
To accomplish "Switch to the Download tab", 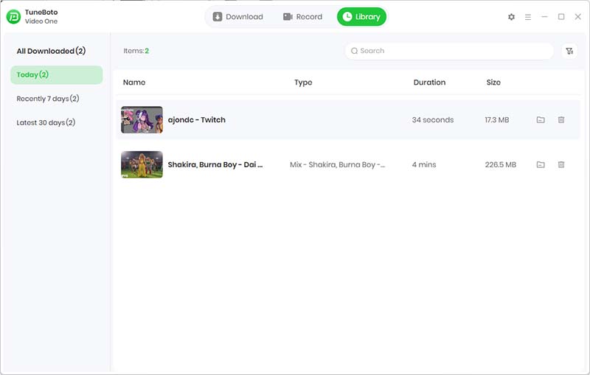I will [x=237, y=17].
